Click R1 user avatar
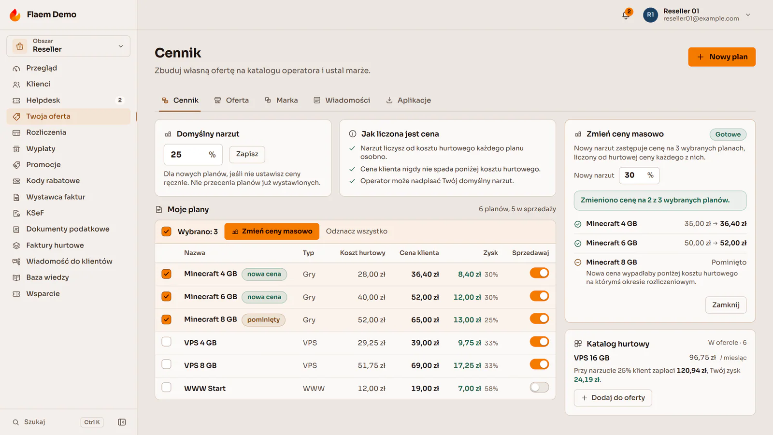Image resolution: width=773 pixels, height=435 pixels. coord(650,15)
